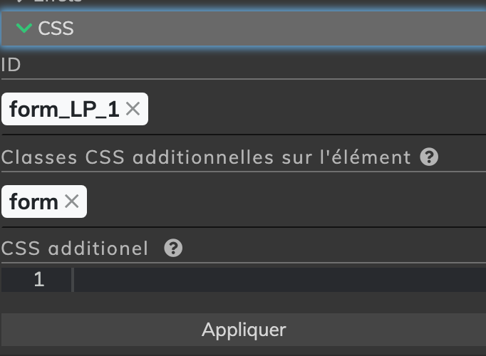Place cursor in CSS code editor line
The width and height of the screenshot is (486, 356).
tap(280, 280)
